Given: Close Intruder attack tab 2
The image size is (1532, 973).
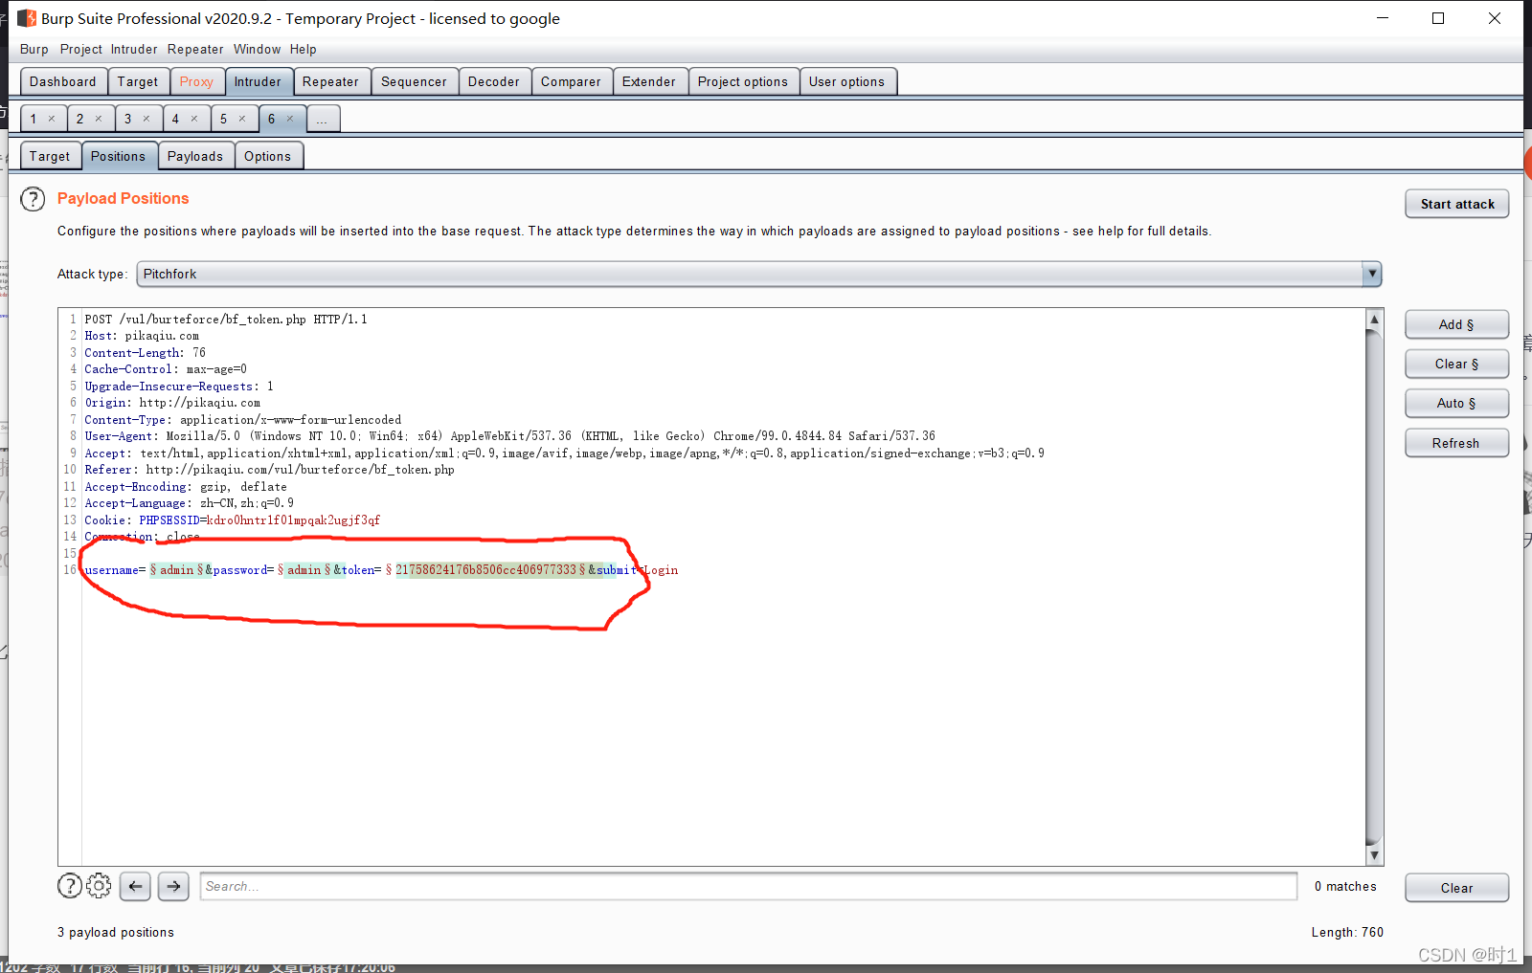Looking at the screenshot, I should click(x=99, y=119).
